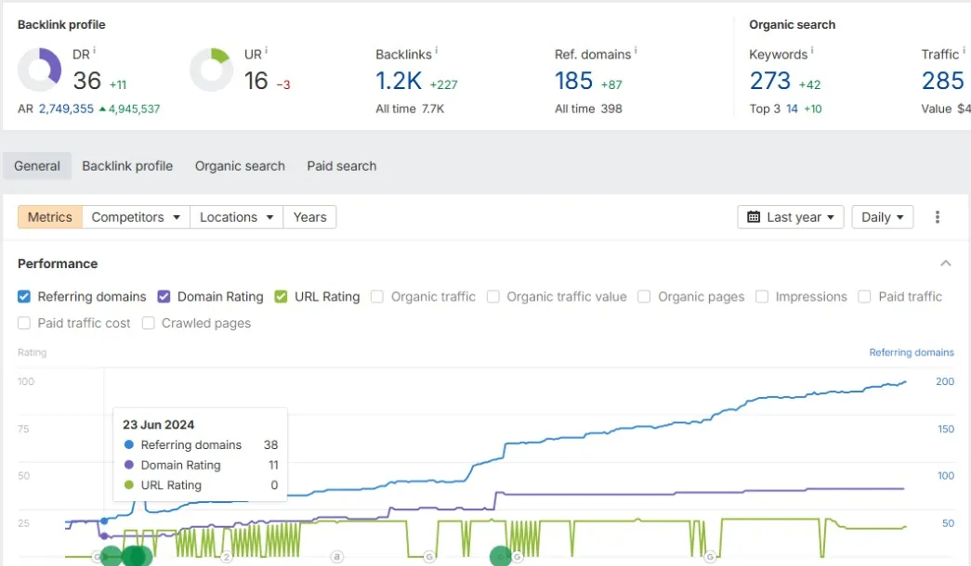Click the timeline marker labeled a
This screenshot has width=971, height=566.
[x=337, y=557]
